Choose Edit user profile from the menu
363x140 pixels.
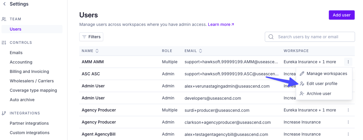click(324, 84)
